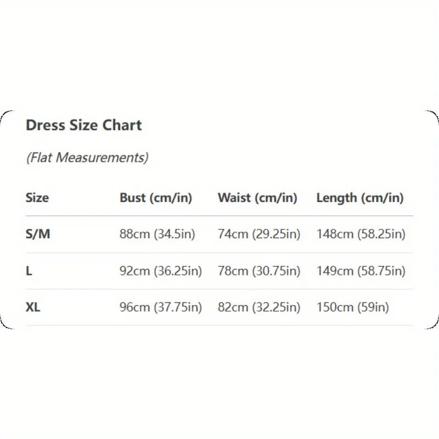Select the Waist (cm/in) column header
439x439 pixels.
pyautogui.click(x=257, y=198)
